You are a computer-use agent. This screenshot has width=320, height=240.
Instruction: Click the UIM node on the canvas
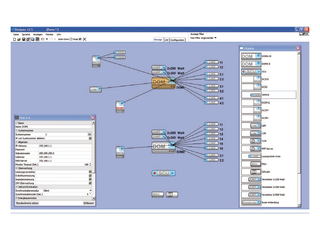pos(95,90)
